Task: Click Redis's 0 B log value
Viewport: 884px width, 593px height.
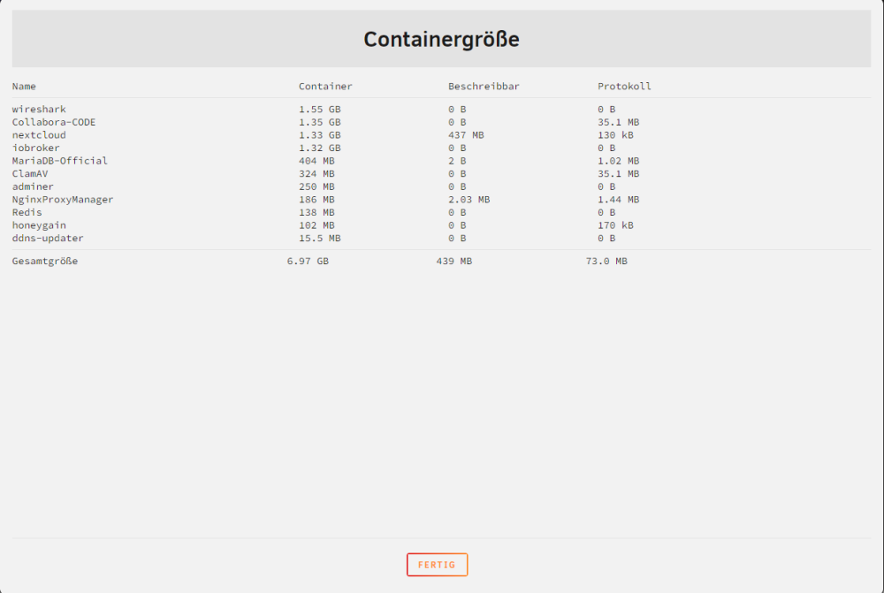Action: pos(606,212)
